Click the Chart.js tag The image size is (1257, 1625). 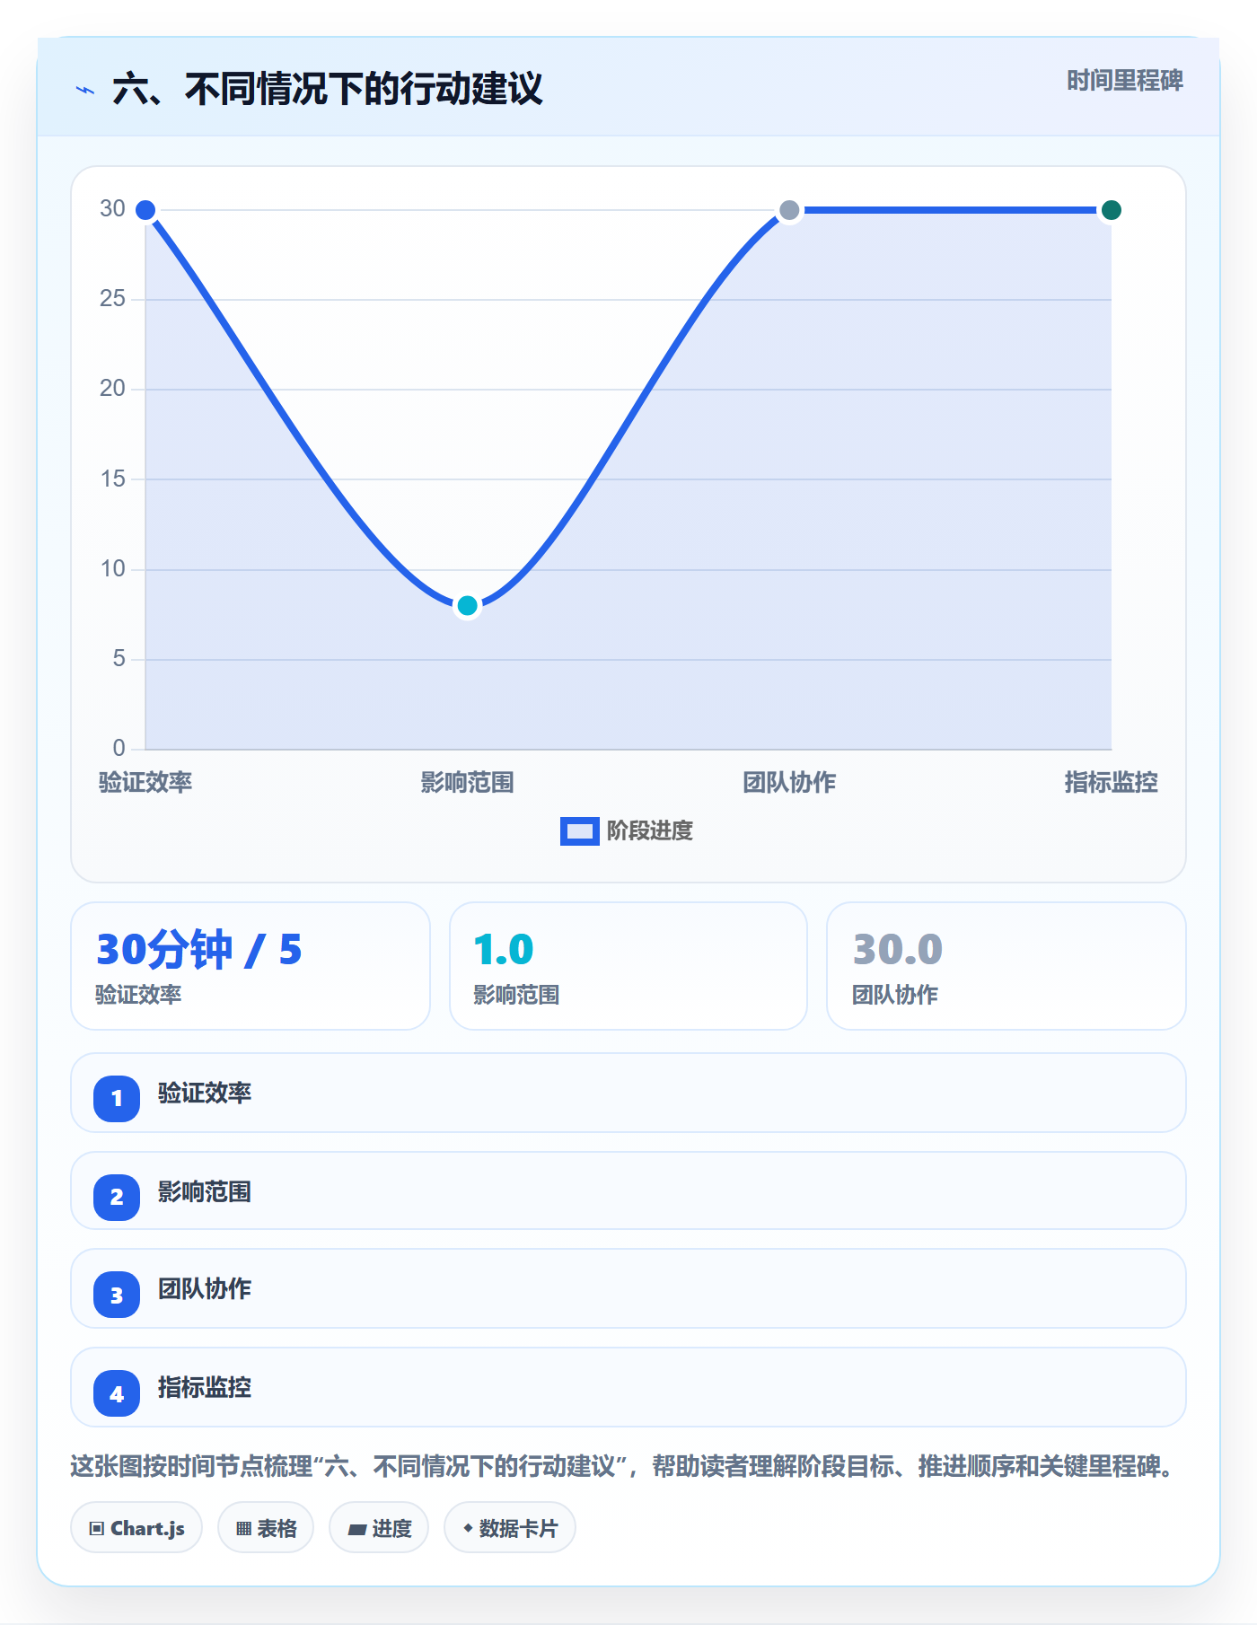136,1528
